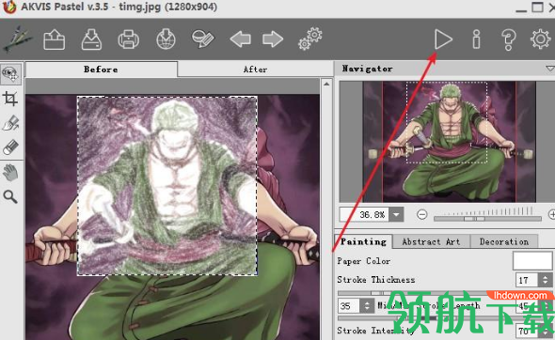Screen dimensions: 555x340
Task: Open the Painting tab
Action: (363, 241)
